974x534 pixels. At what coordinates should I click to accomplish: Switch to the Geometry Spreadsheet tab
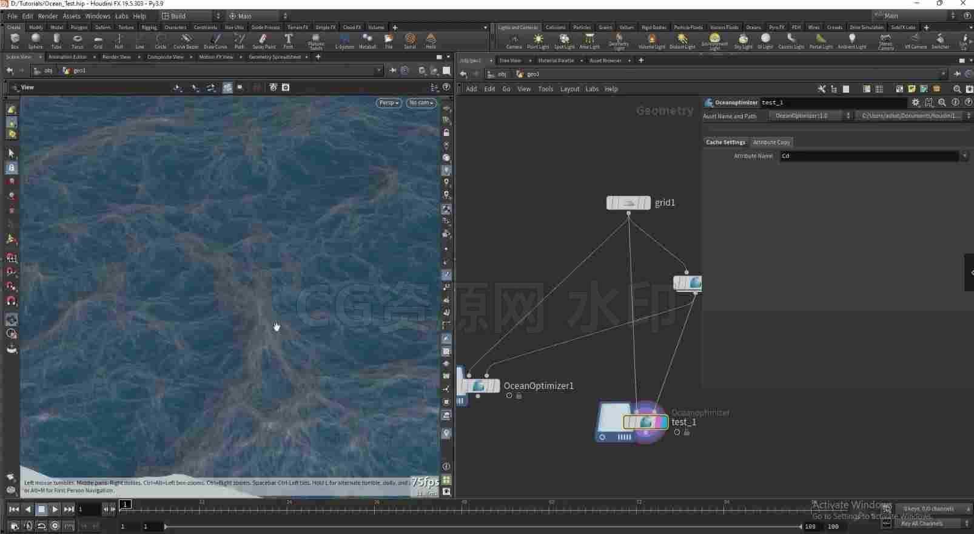click(275, 57)
